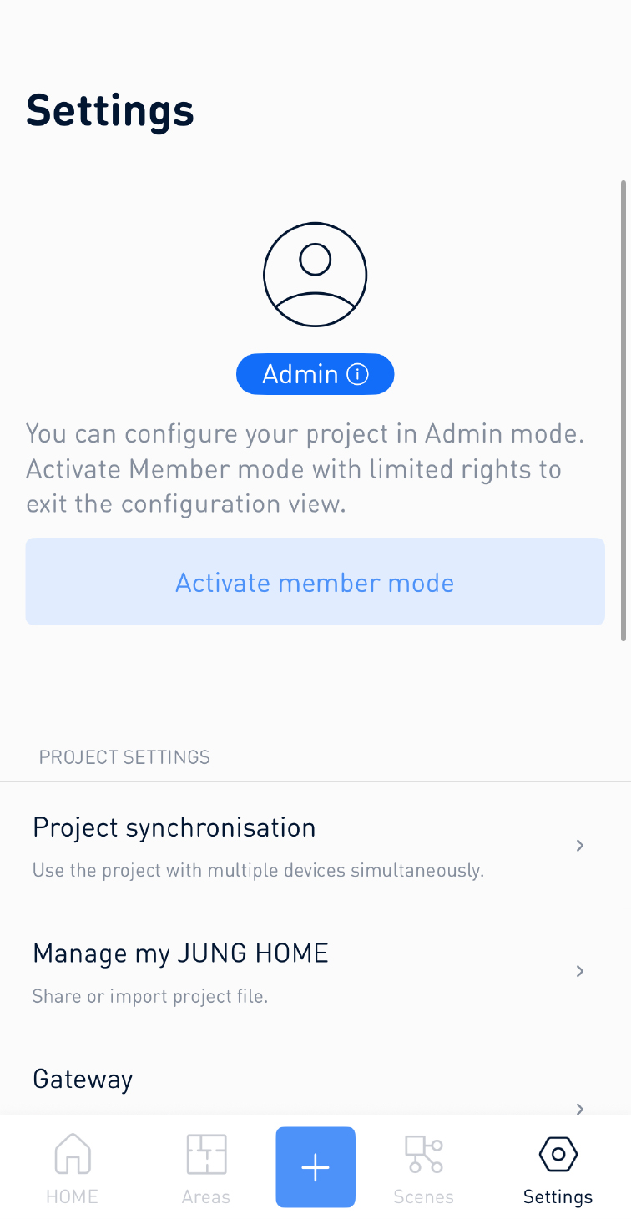Expand Project synchronisation chevron
The height and width of the screenshot is (1219, 631).
[x=580, y=846]
